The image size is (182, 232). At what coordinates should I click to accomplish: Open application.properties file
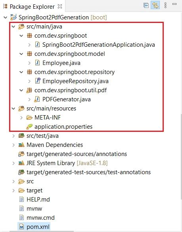(63, 127)
